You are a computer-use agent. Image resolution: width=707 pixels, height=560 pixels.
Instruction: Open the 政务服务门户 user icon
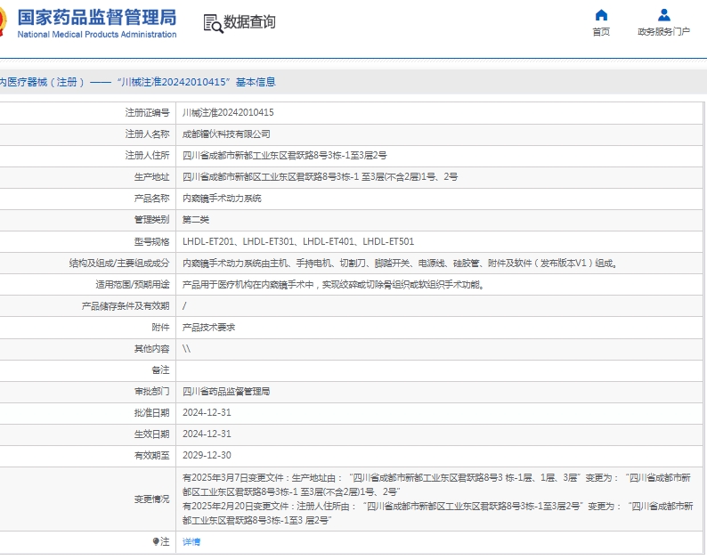click(663, 15)
